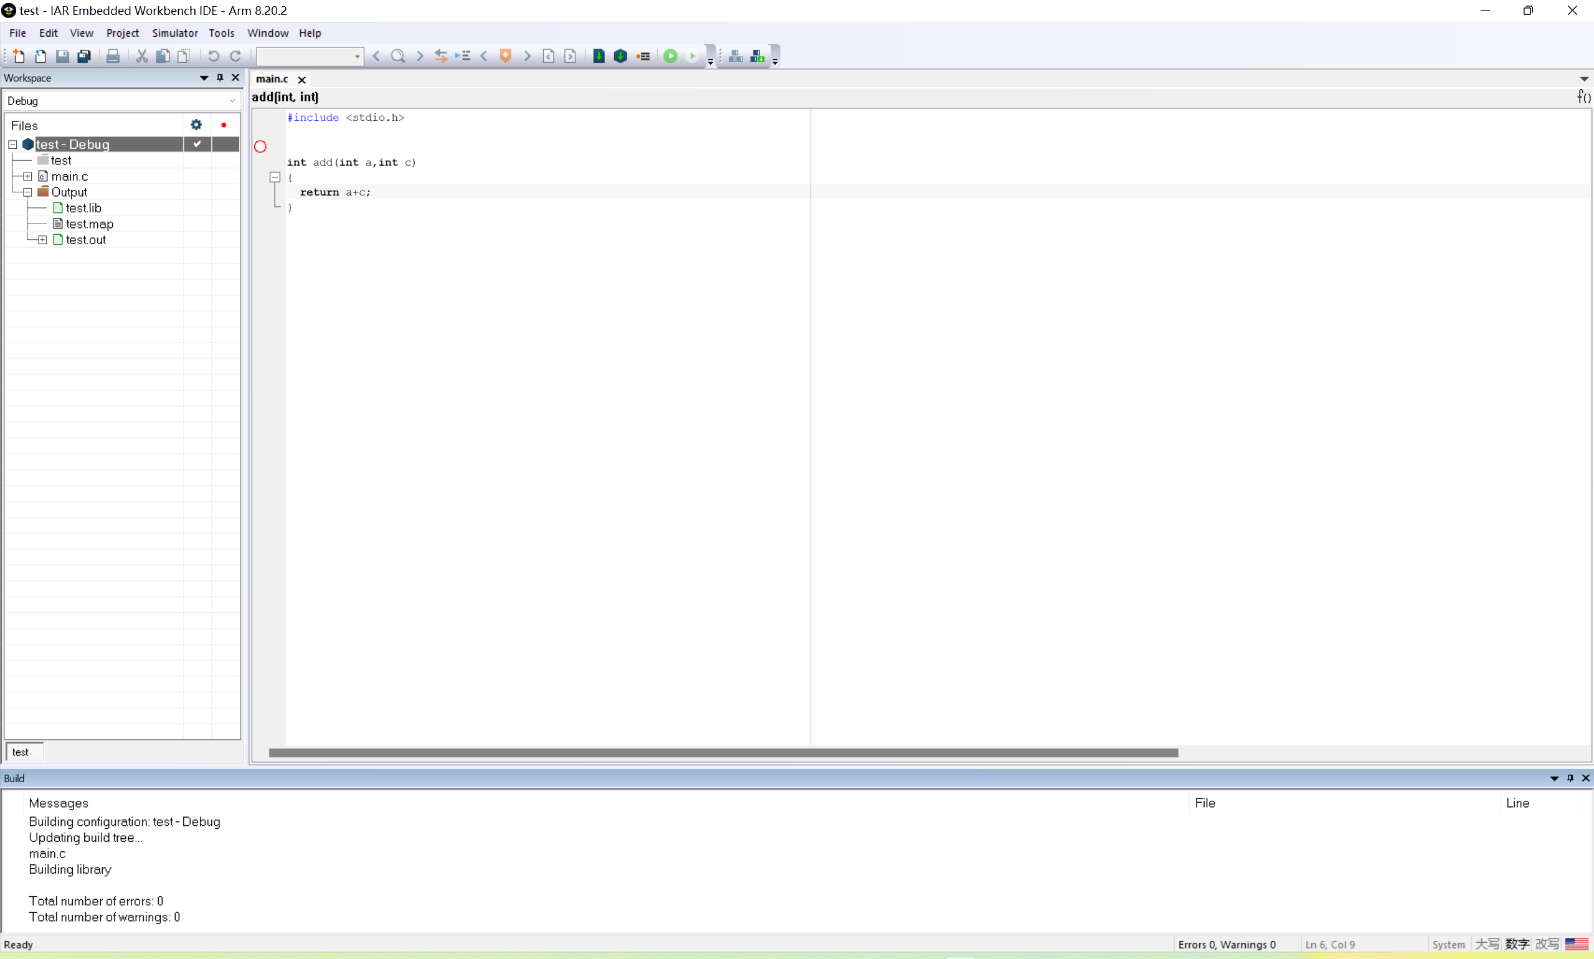Click the Find Previous arrow icon
The width and height of the screenshot is (1594, 959).
[376, 56]
